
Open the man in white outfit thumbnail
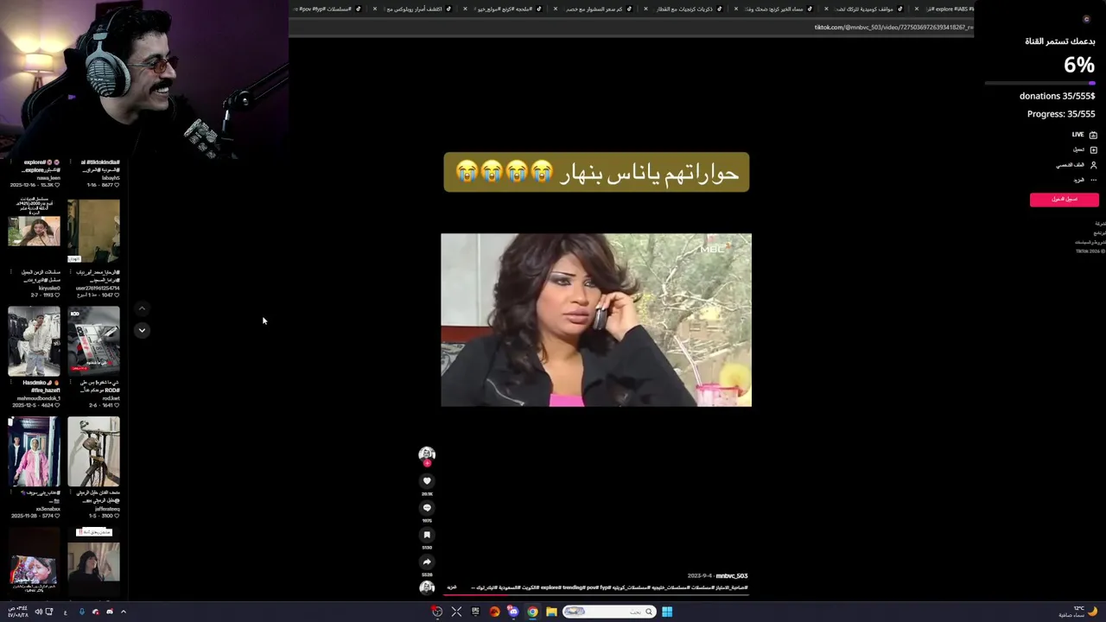tap(35, 341)
